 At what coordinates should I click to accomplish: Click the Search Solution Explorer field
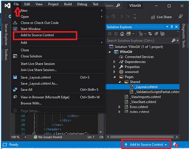(139, 41)
